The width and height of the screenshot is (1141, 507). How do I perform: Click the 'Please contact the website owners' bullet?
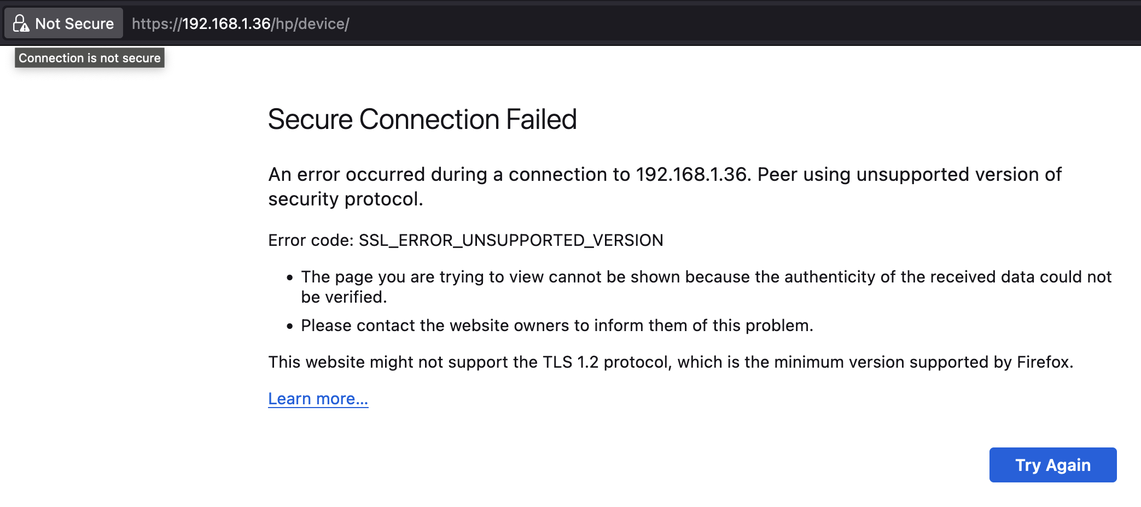557,326
